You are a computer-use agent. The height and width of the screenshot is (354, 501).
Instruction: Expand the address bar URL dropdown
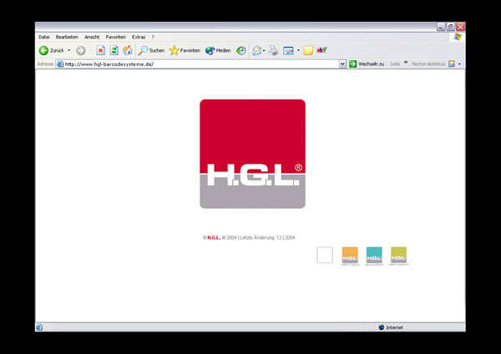pos(342,64)
